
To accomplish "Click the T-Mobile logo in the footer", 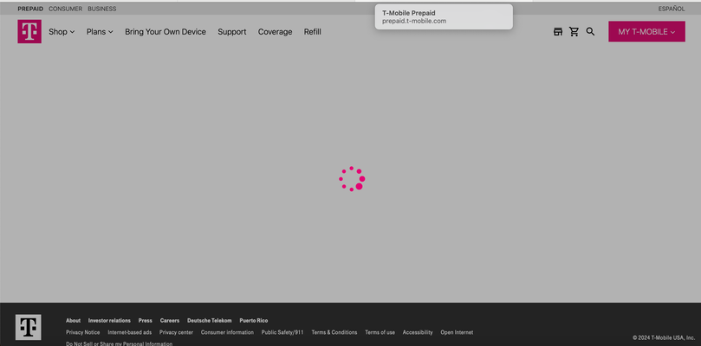I will [29, 327].
